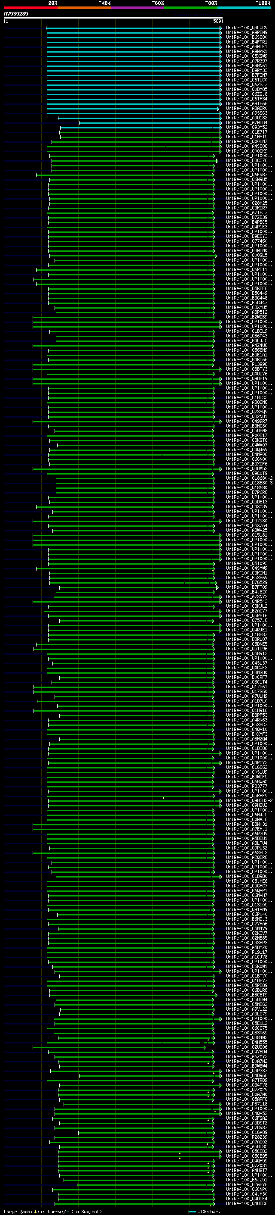Click hit label UniRef100_C3XYU5
The image size is (275, 1215).
pyautogui.click(x=247, y=308)
